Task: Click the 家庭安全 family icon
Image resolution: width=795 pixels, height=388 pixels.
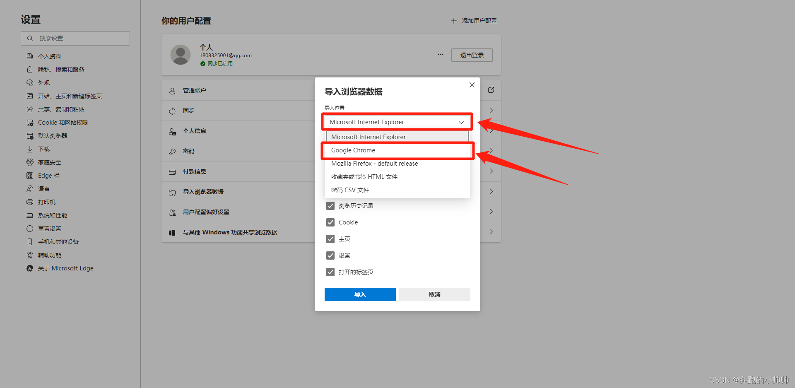Action: click(30, 162)
